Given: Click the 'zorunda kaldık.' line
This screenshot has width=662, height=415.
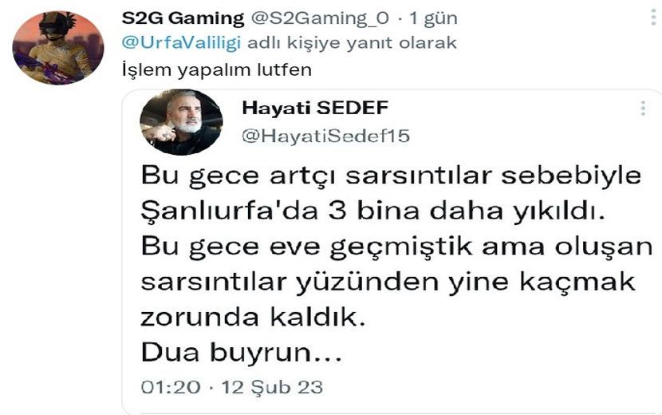Looking at the screenshot, I should tap(253, 317).
